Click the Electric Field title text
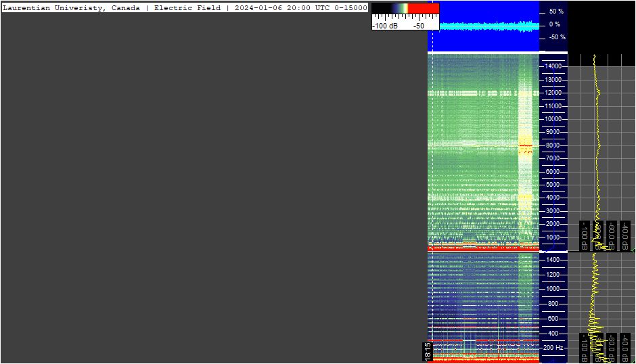This screenshot has height=364, width=636. (x=187, y=7)
